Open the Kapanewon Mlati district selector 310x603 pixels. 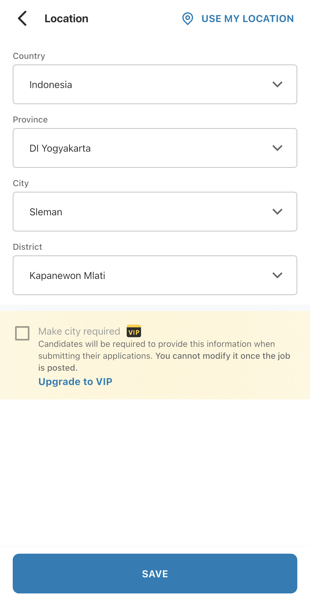[x=155, y=275]
